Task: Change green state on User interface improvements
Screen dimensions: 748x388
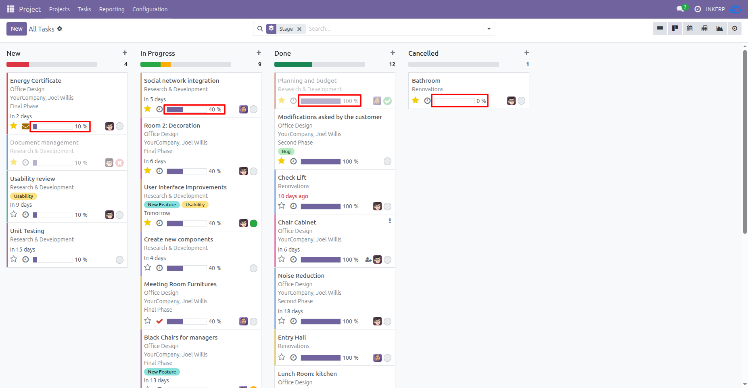Action: click(253, 223)
